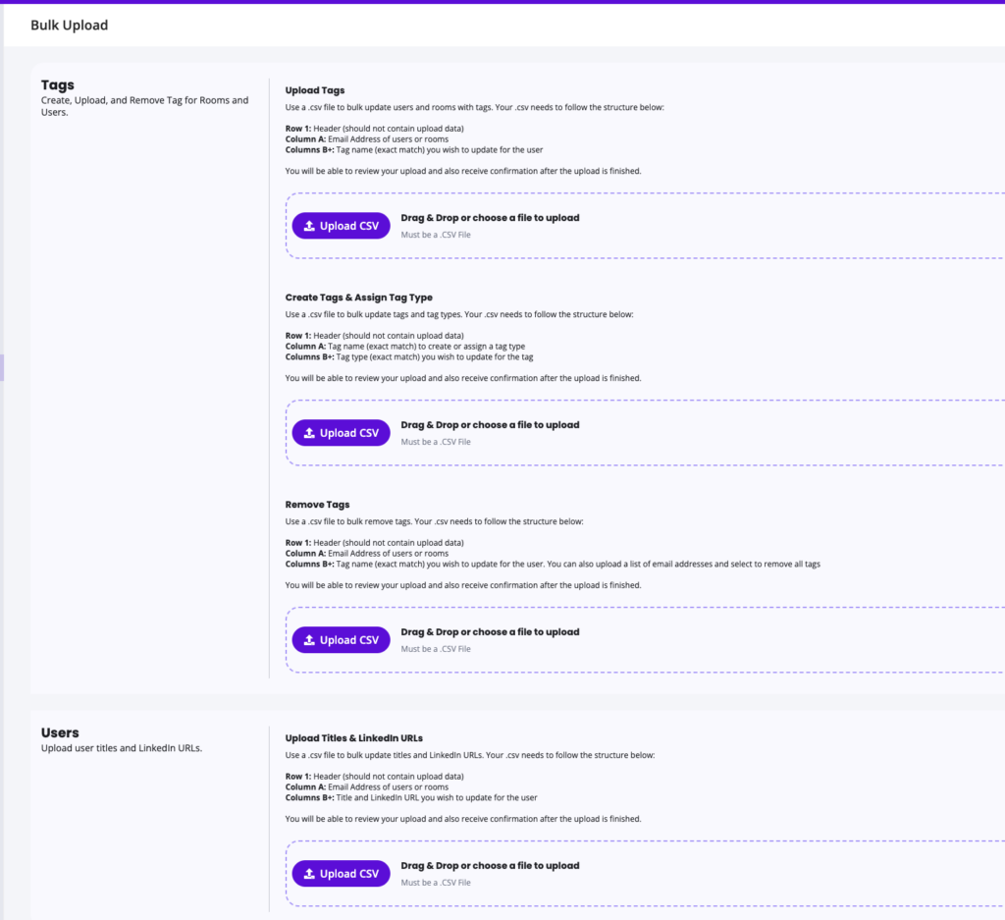The height and width of the screenshot is (920, 1005).
Task: Click 'Title and LinkedIn URL you wish to update' line
Action: 411,797
